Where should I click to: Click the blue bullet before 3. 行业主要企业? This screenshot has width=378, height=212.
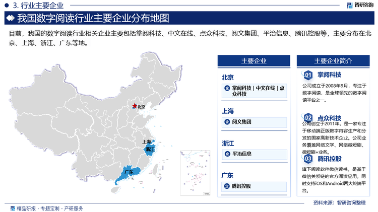click(x=7, y=5)
